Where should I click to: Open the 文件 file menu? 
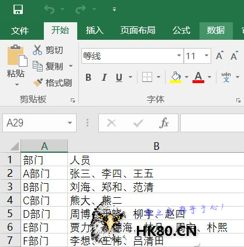coord(20,31)
